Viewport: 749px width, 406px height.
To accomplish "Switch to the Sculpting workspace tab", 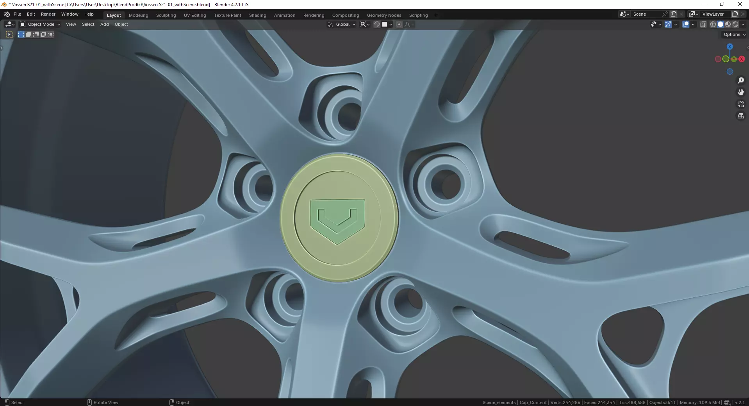I will 166,15.
